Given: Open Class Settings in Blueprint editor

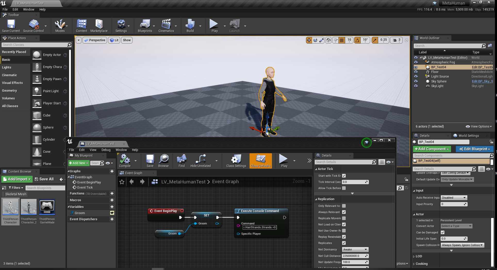Looking at the screenshot, I should (236, 161).
